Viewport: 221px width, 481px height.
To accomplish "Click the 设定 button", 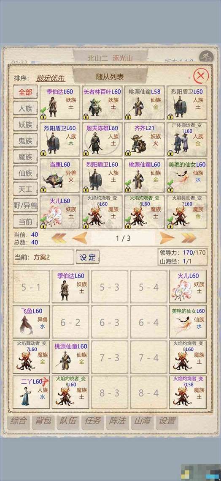I will point(88,257).
